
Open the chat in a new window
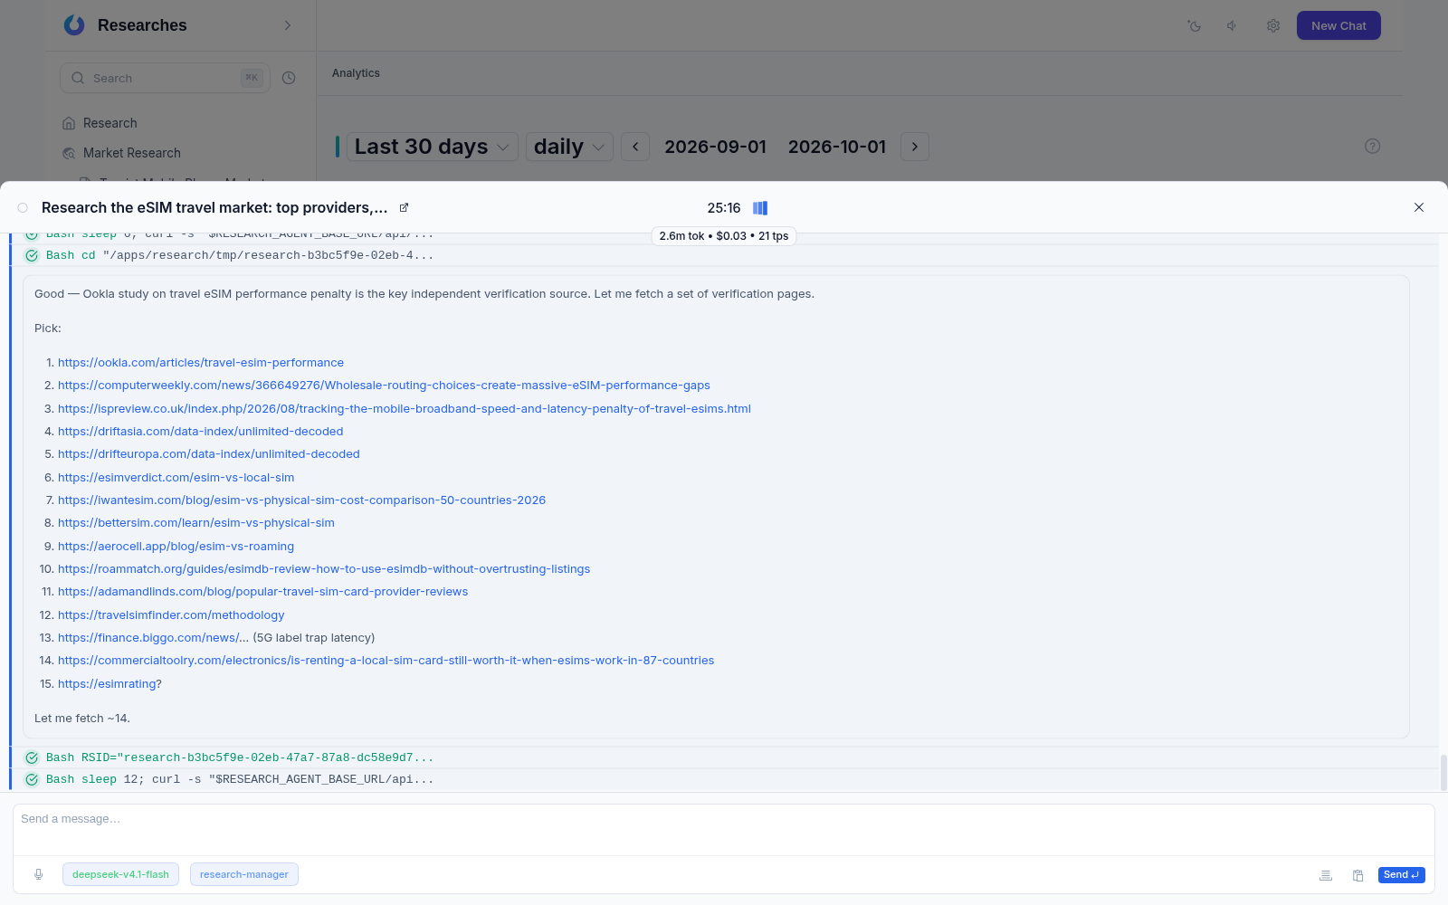click(x=404, y=207)
